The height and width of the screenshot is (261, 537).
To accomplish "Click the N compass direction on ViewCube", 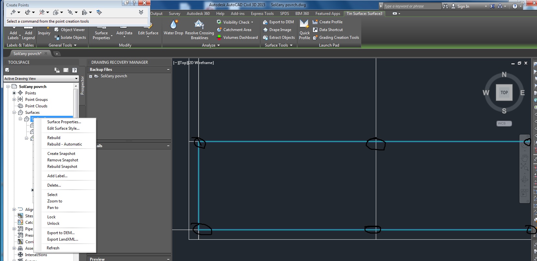I will tap(504, 74).
